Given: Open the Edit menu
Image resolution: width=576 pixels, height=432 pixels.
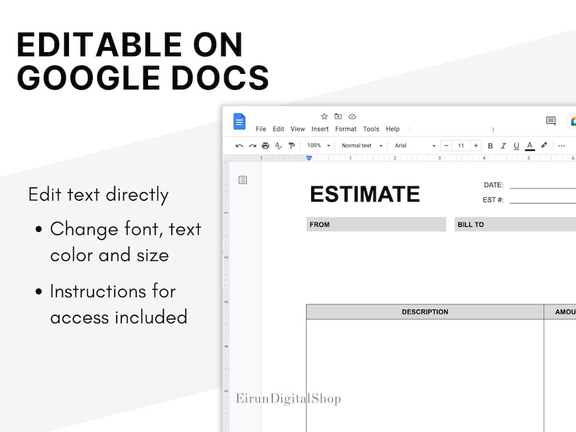Looking at the screenshot, I should pos(278,129).
